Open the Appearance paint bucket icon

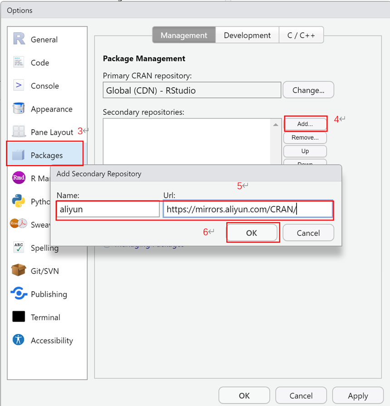pyautogui.click(x=19, y=108)
